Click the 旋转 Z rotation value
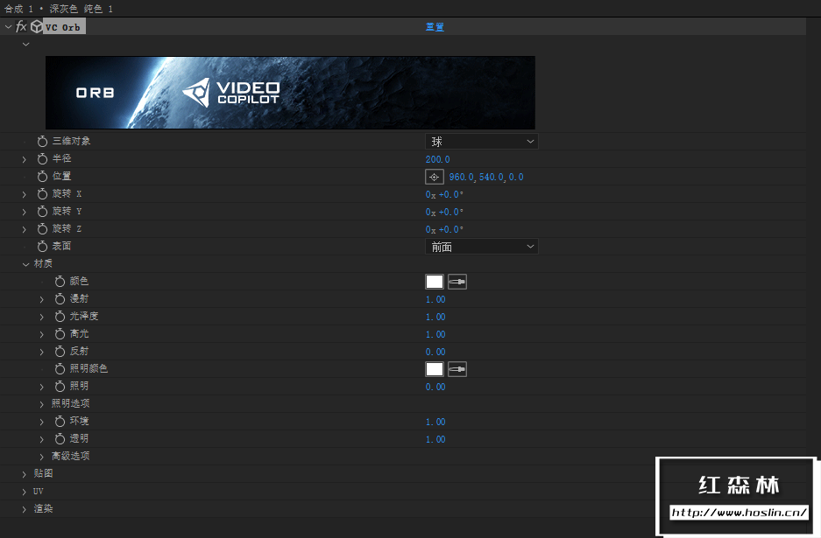 click(444, 229)
